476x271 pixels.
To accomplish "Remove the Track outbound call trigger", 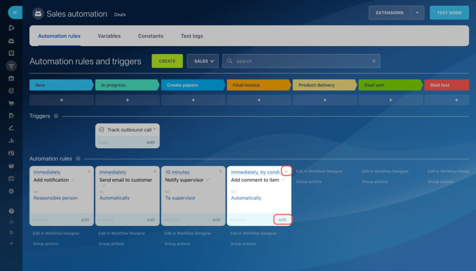I will point(154,129).
